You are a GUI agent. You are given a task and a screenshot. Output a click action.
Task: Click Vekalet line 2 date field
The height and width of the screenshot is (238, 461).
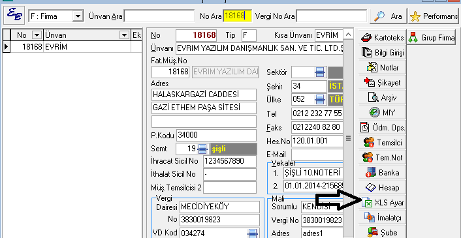[x=313, y=186]
